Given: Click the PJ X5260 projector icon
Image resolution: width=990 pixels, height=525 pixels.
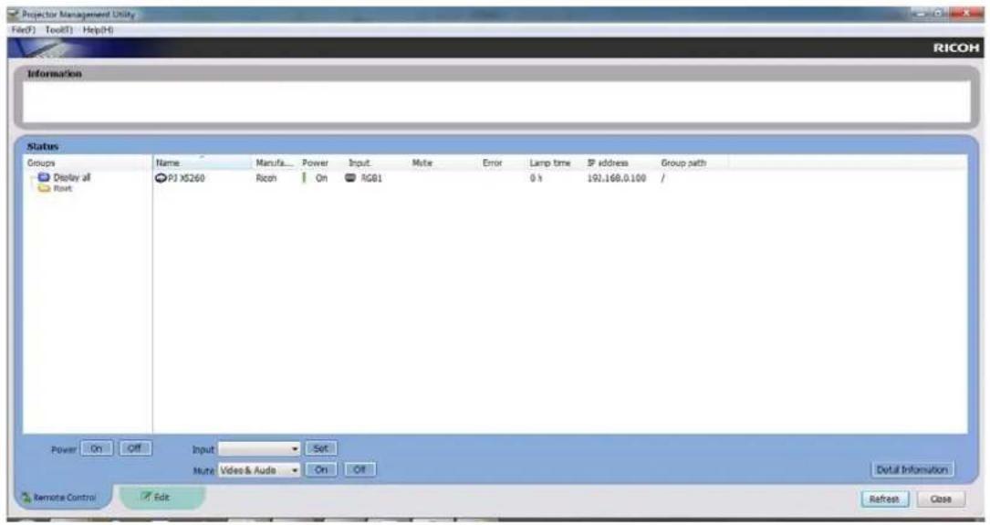Looking at the screenshot, I should point(161,178).
